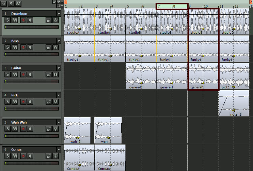
Task: Collapse track headers with double-arrow button
Action: (4, 4)
